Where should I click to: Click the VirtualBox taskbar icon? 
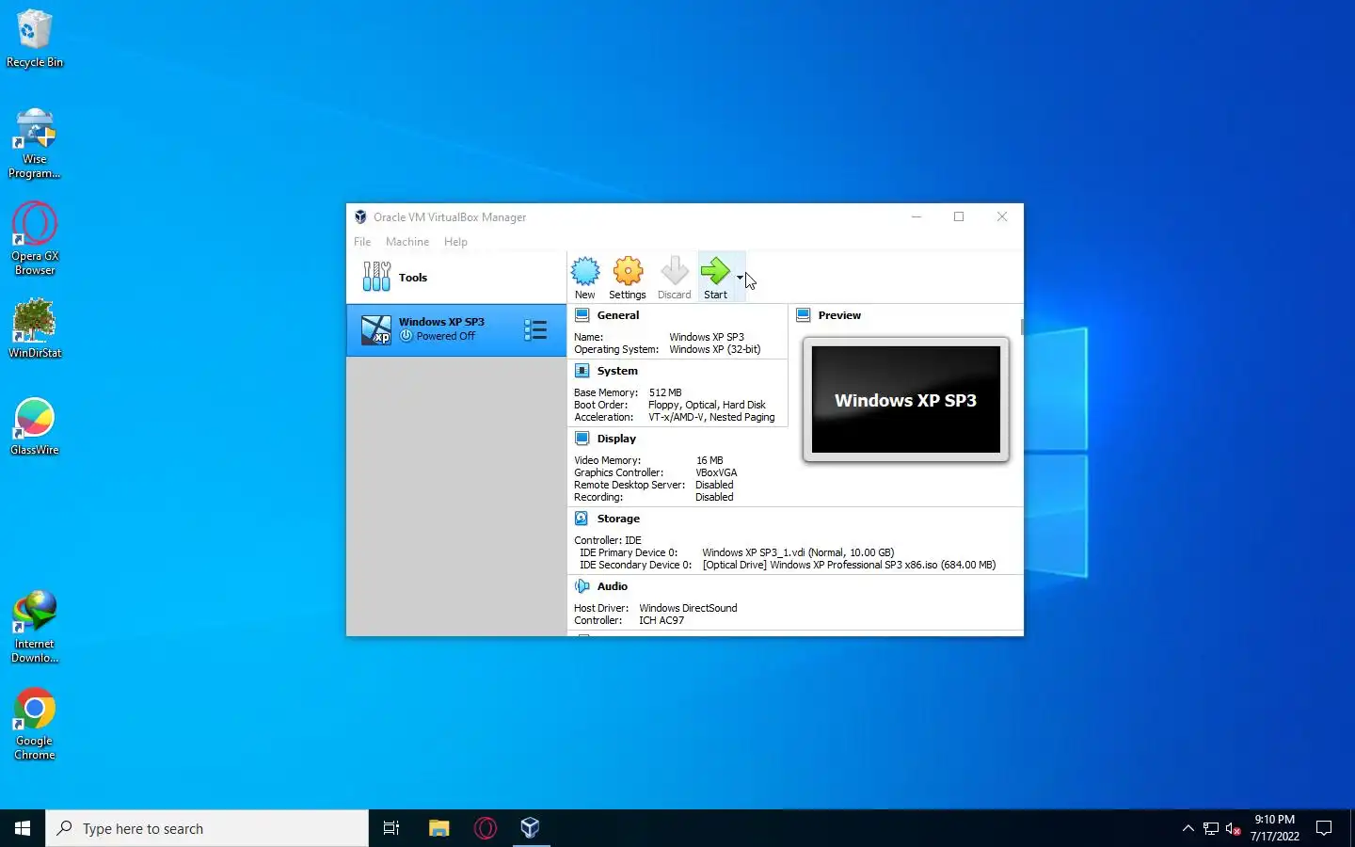click(531, 828)
